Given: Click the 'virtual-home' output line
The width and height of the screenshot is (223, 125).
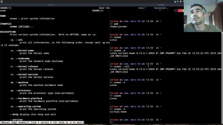Looking at the screenshot, I should (118, 112).
